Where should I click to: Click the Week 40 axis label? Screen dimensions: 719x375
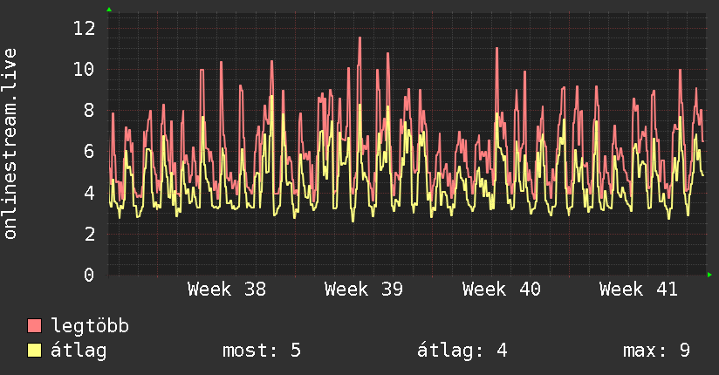point(501,290)
